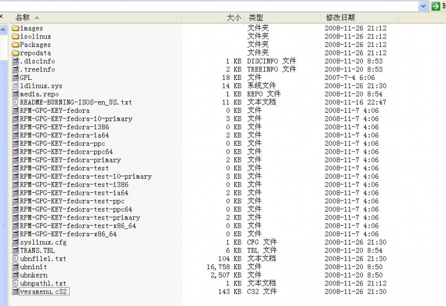Viewport: 446px width, 306px height.
Task: Click the .treeinfo file icon
Action: pyautogui.click(x=16, y=69)
